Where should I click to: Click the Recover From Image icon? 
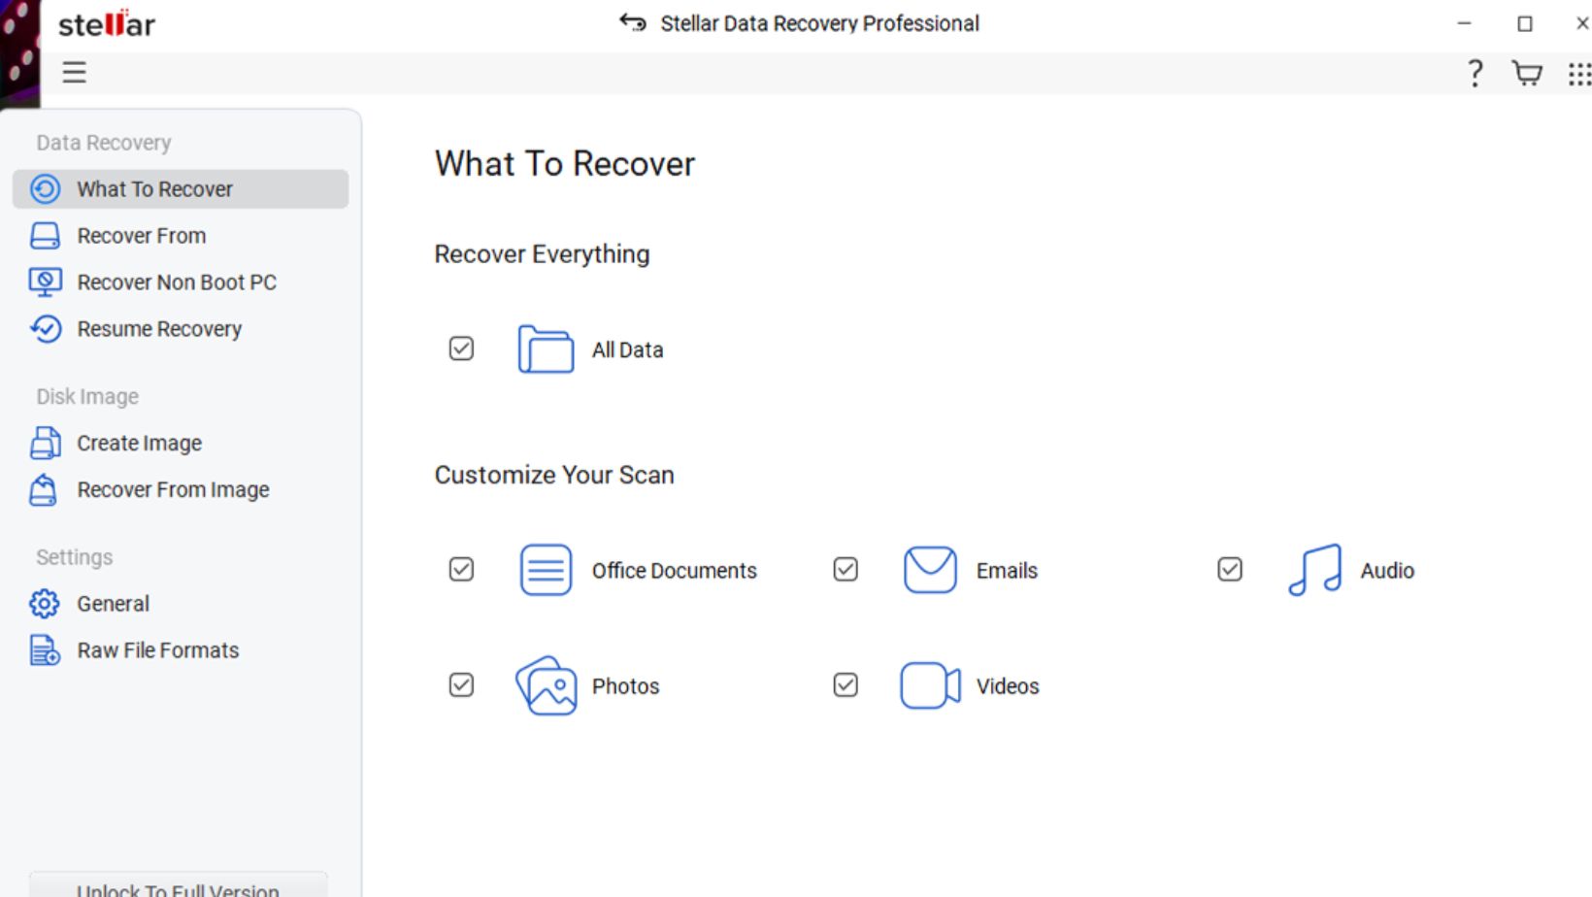point(44,489)
